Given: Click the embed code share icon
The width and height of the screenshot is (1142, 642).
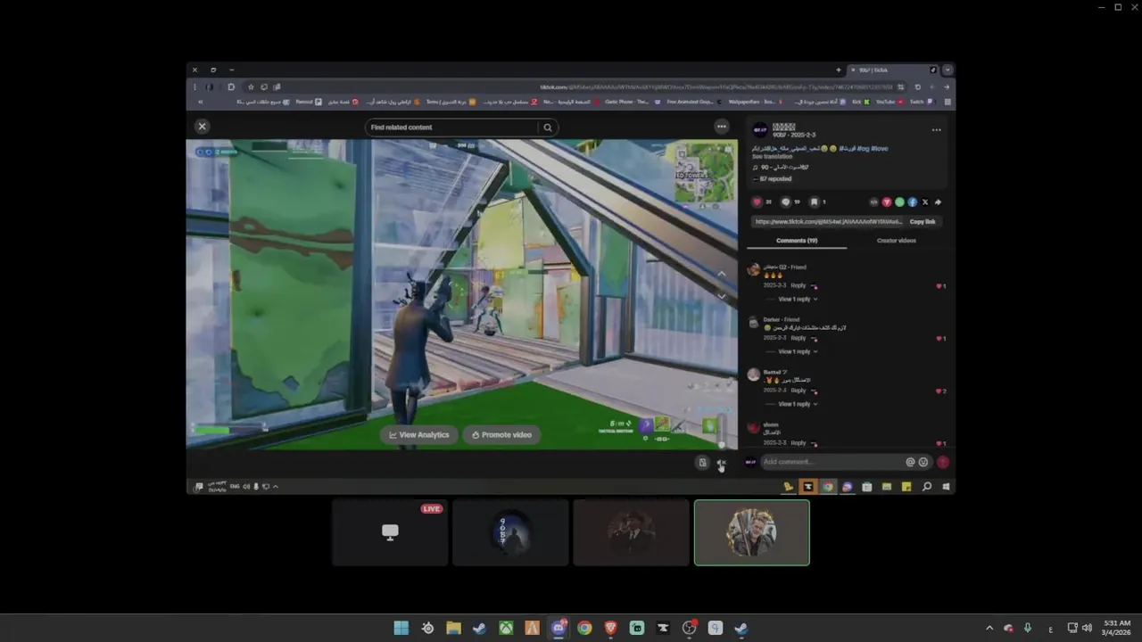Looking at the screenshot, I should pyautogui.click(x=873, y=202).
